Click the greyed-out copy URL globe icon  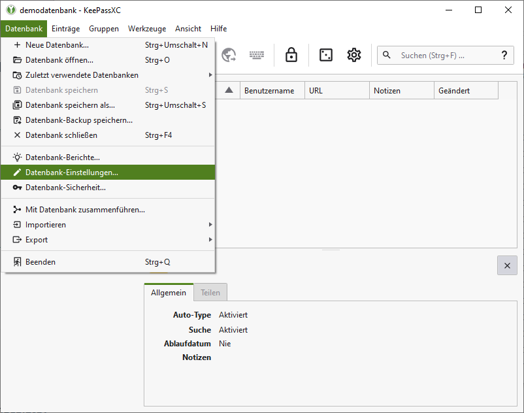point(229,56)
